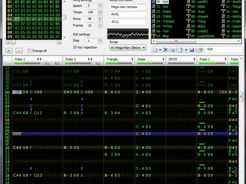
Task: Click the Clone instrument icon
Action: 172,50
